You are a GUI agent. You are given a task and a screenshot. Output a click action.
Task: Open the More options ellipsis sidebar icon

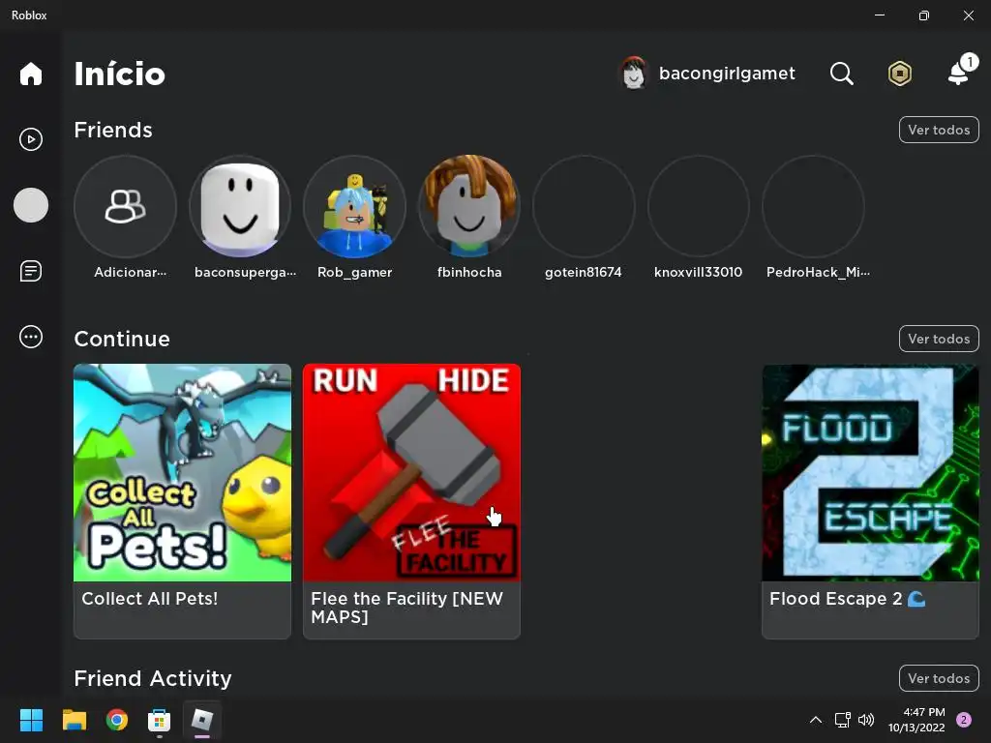pyautogui.click(x=30, y=337)
